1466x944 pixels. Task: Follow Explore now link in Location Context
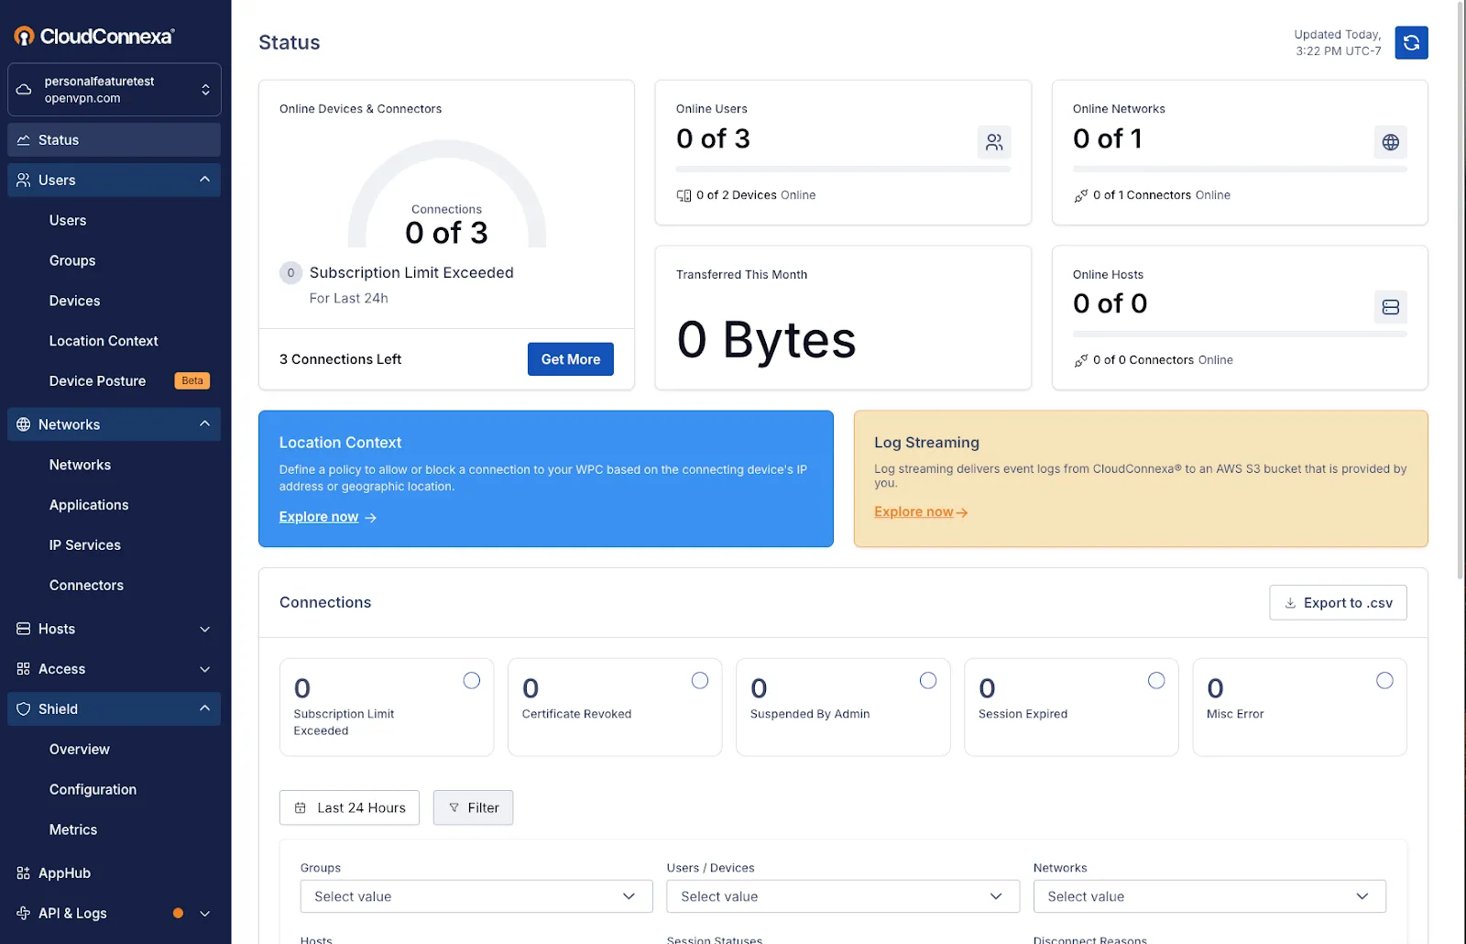click(319, 517)
